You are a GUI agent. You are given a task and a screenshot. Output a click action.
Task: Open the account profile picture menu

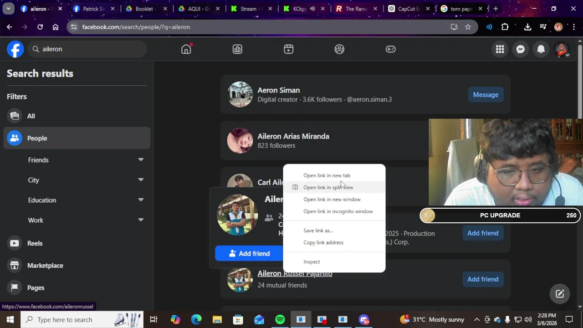click(562, 49)
